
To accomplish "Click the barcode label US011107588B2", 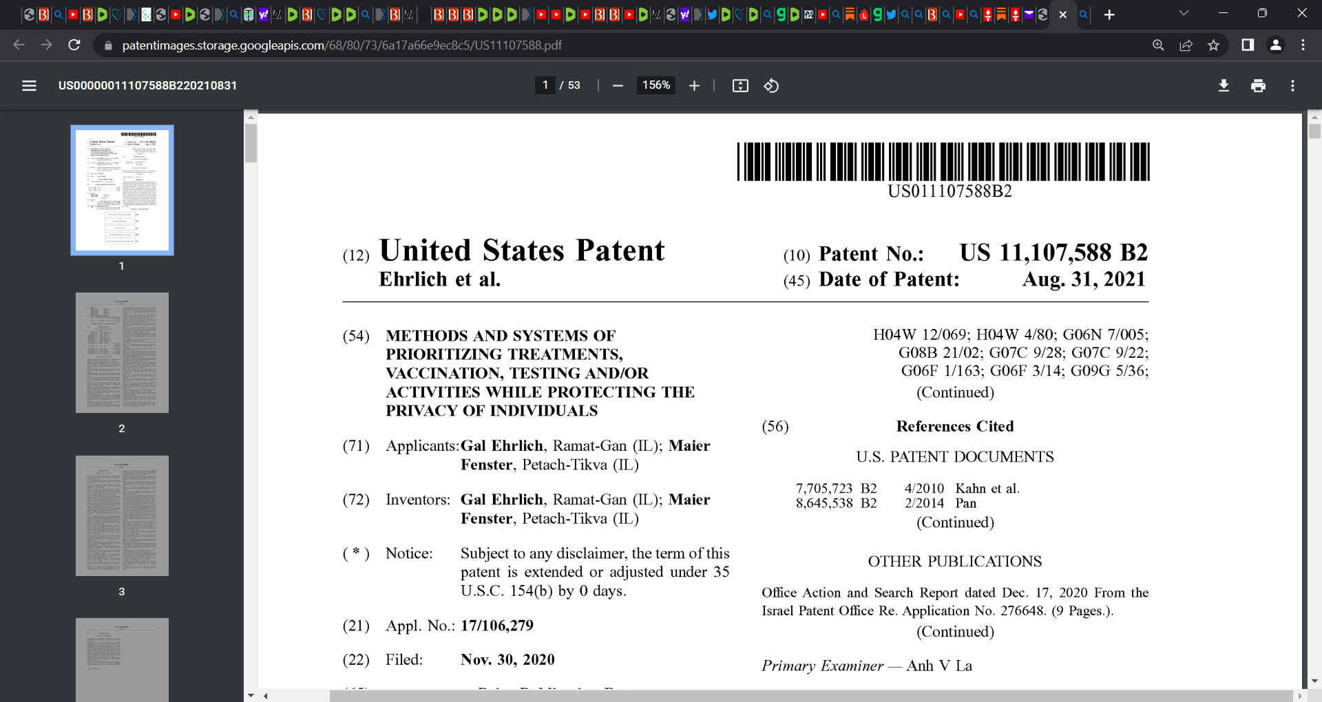I will 950,191.
